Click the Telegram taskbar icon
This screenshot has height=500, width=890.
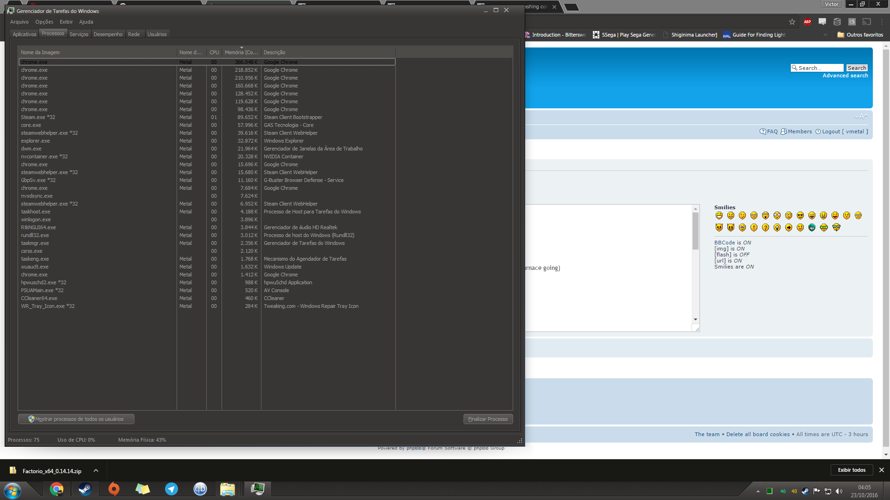[172, 488]
